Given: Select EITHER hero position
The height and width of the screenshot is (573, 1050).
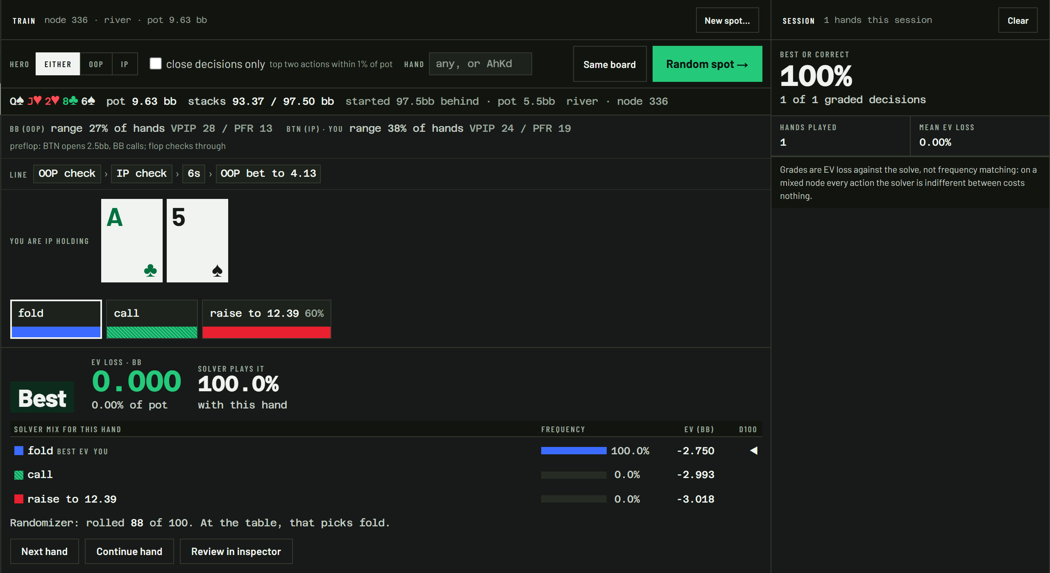Looking at the screenshot, I should point(58,64).
